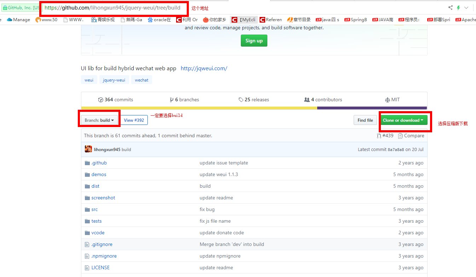Open the LICENSE file
Image resolution: width=476 pixels, height=277 pixels.
100,268
